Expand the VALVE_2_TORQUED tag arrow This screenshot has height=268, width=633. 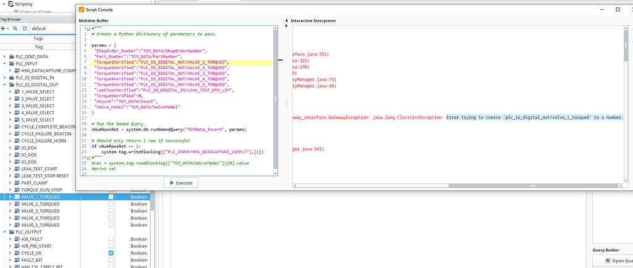tap(11, 204)
